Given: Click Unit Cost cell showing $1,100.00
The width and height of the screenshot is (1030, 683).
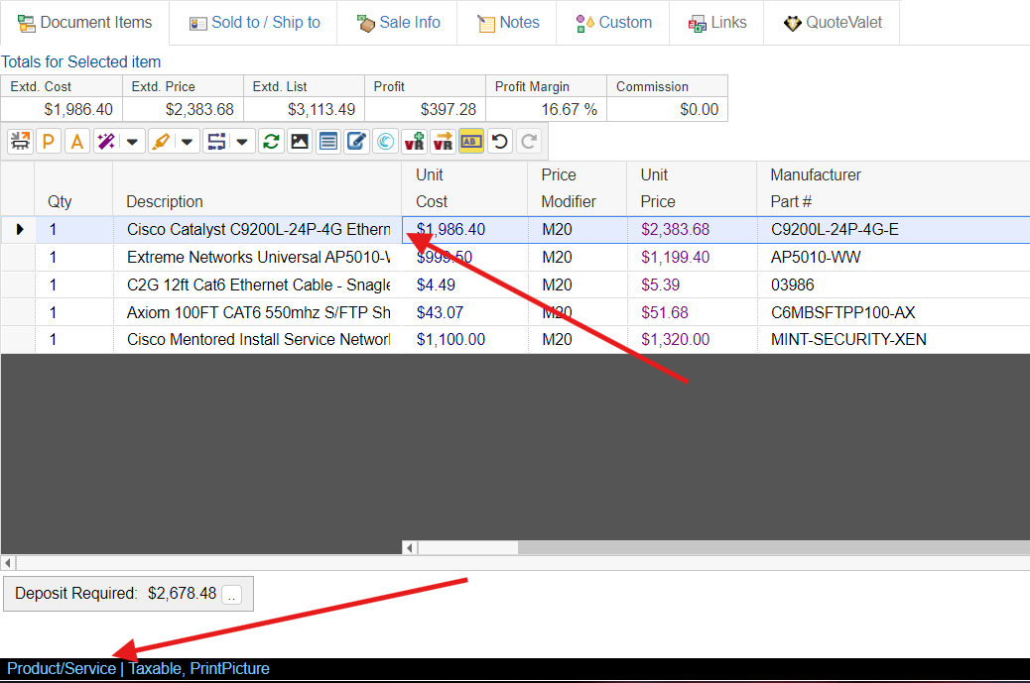Looking at the screenshot, I should [451, 339].
